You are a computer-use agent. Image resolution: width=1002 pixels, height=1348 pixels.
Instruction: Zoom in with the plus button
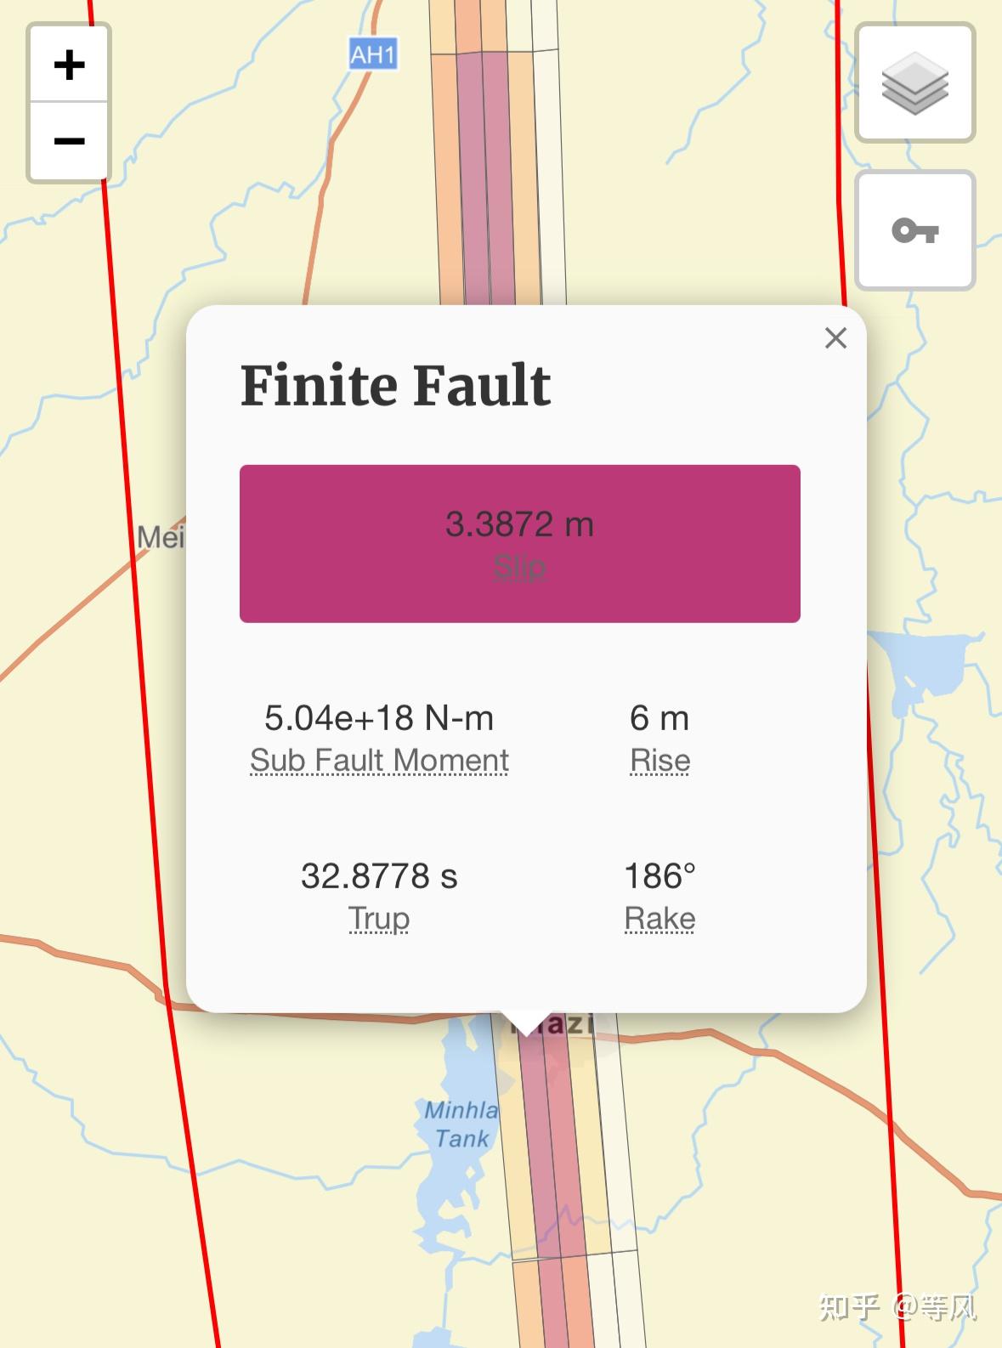[69, 64]
